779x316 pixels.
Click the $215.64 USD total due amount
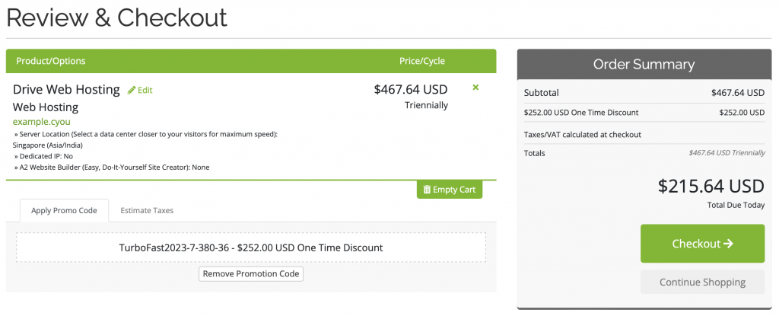pyautogui.click(x=711, y=187)
